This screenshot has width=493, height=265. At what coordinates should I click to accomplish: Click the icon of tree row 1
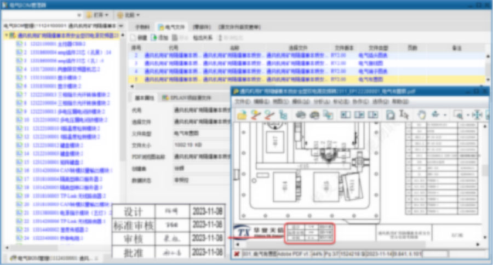[x=19, y=44]
